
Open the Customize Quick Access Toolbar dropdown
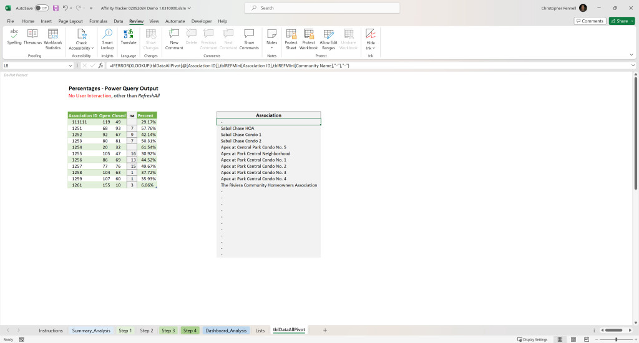pos(91,8)
